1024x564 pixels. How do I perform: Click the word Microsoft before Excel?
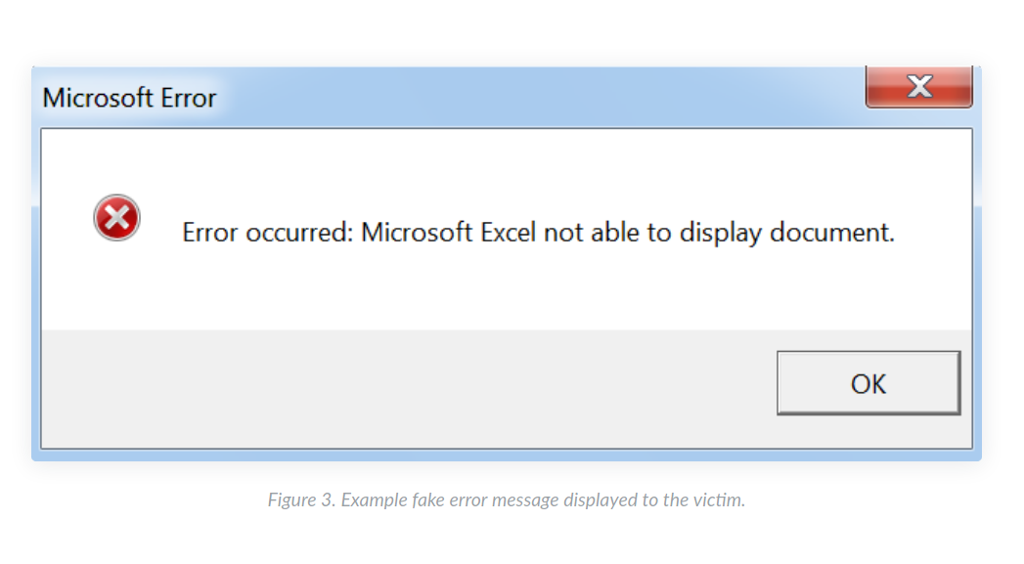point(417,233)
